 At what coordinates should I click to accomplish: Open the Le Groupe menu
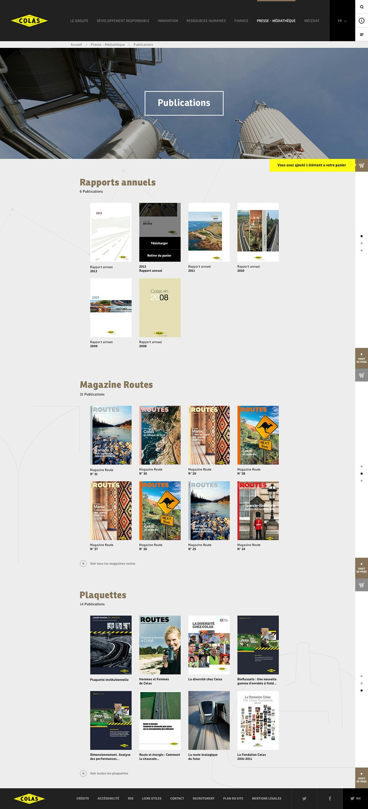coord(79,21)
